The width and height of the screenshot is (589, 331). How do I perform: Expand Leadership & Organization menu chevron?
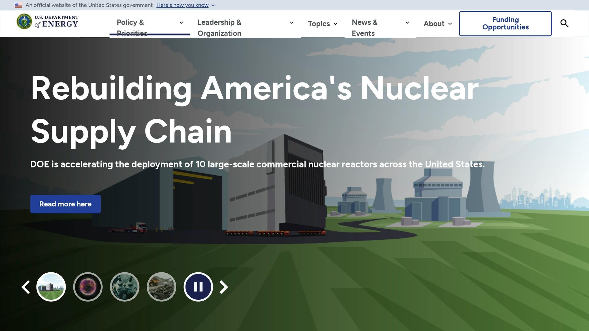pos(292,23)
